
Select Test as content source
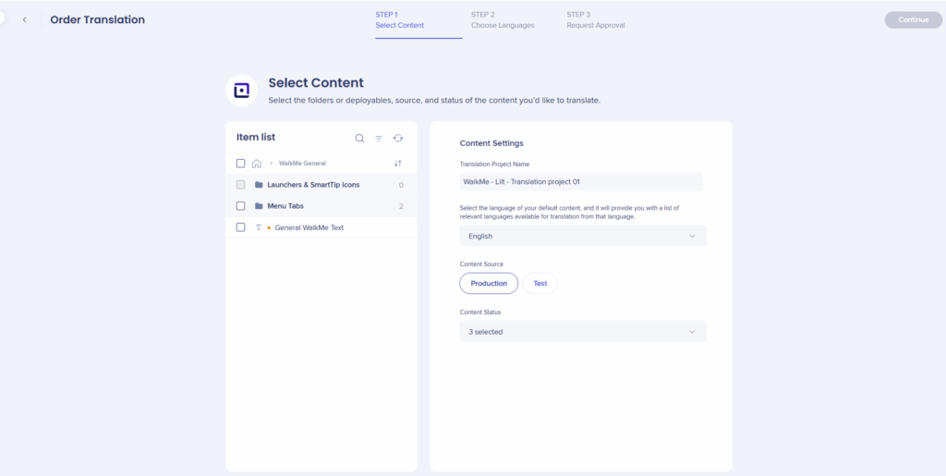[x=540, y=284]
